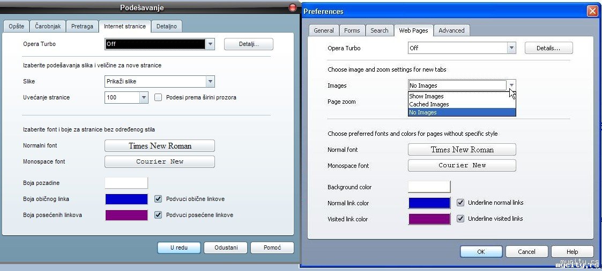Disable Underline normal links checkbox
The image size is (602, 271).
[x=460, y=203]
